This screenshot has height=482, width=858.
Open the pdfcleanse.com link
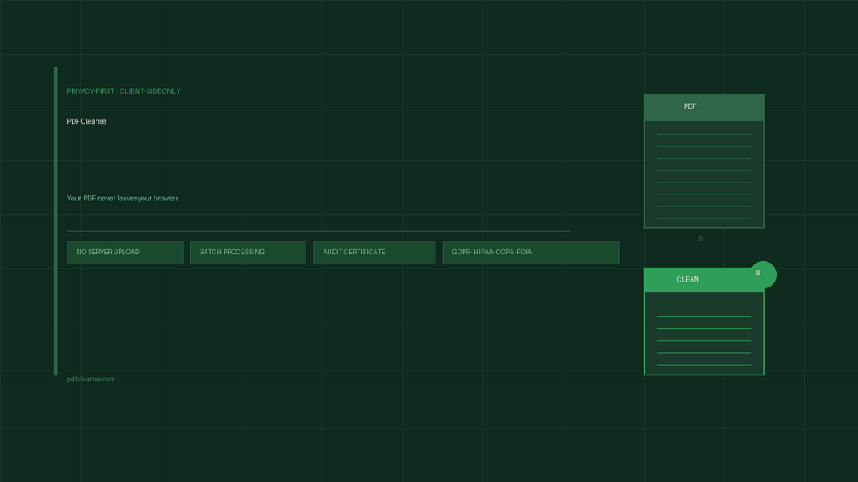tap(90, 380)
